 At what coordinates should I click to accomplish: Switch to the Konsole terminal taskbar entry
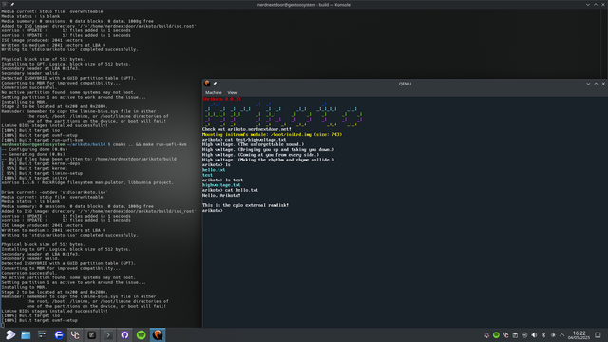click(107, 335)
